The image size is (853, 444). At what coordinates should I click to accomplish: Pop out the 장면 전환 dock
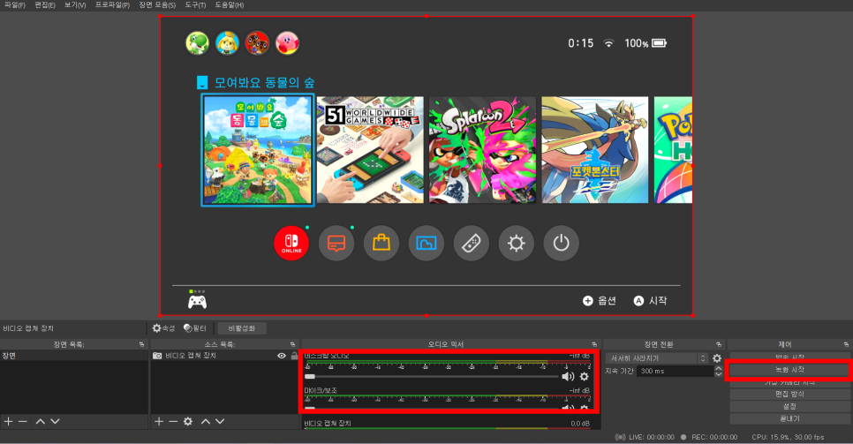pos(719,344)
